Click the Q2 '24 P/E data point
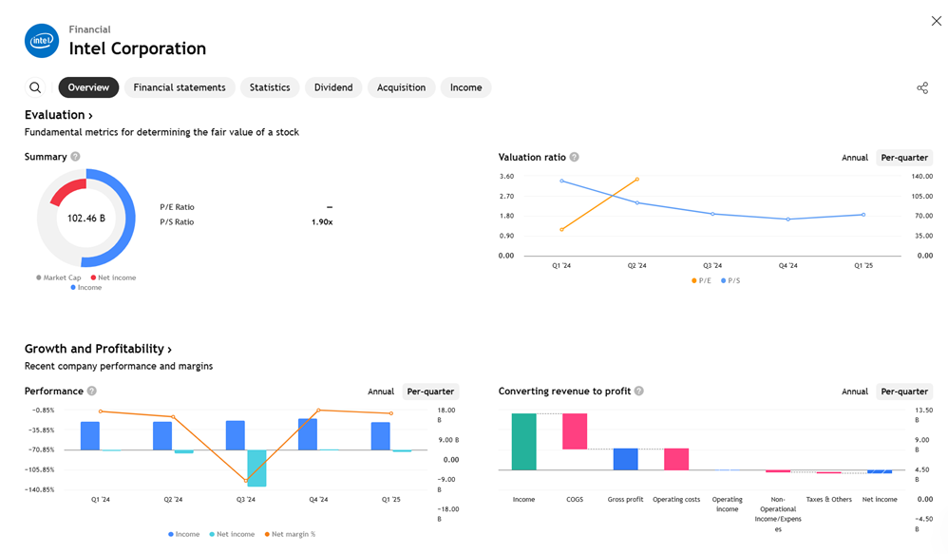Image resolution: width=948 pixels, height=554 pixels. coord(637,180)
